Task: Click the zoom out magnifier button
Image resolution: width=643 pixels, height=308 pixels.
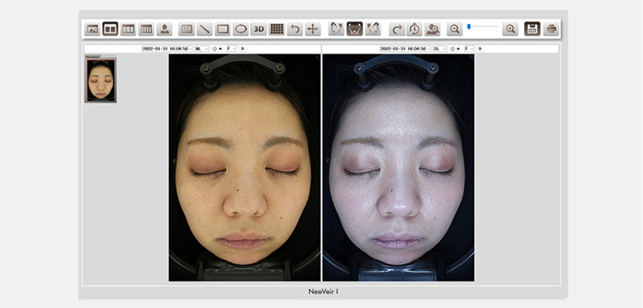Action: pyautogui.click(x=455, y=29)
